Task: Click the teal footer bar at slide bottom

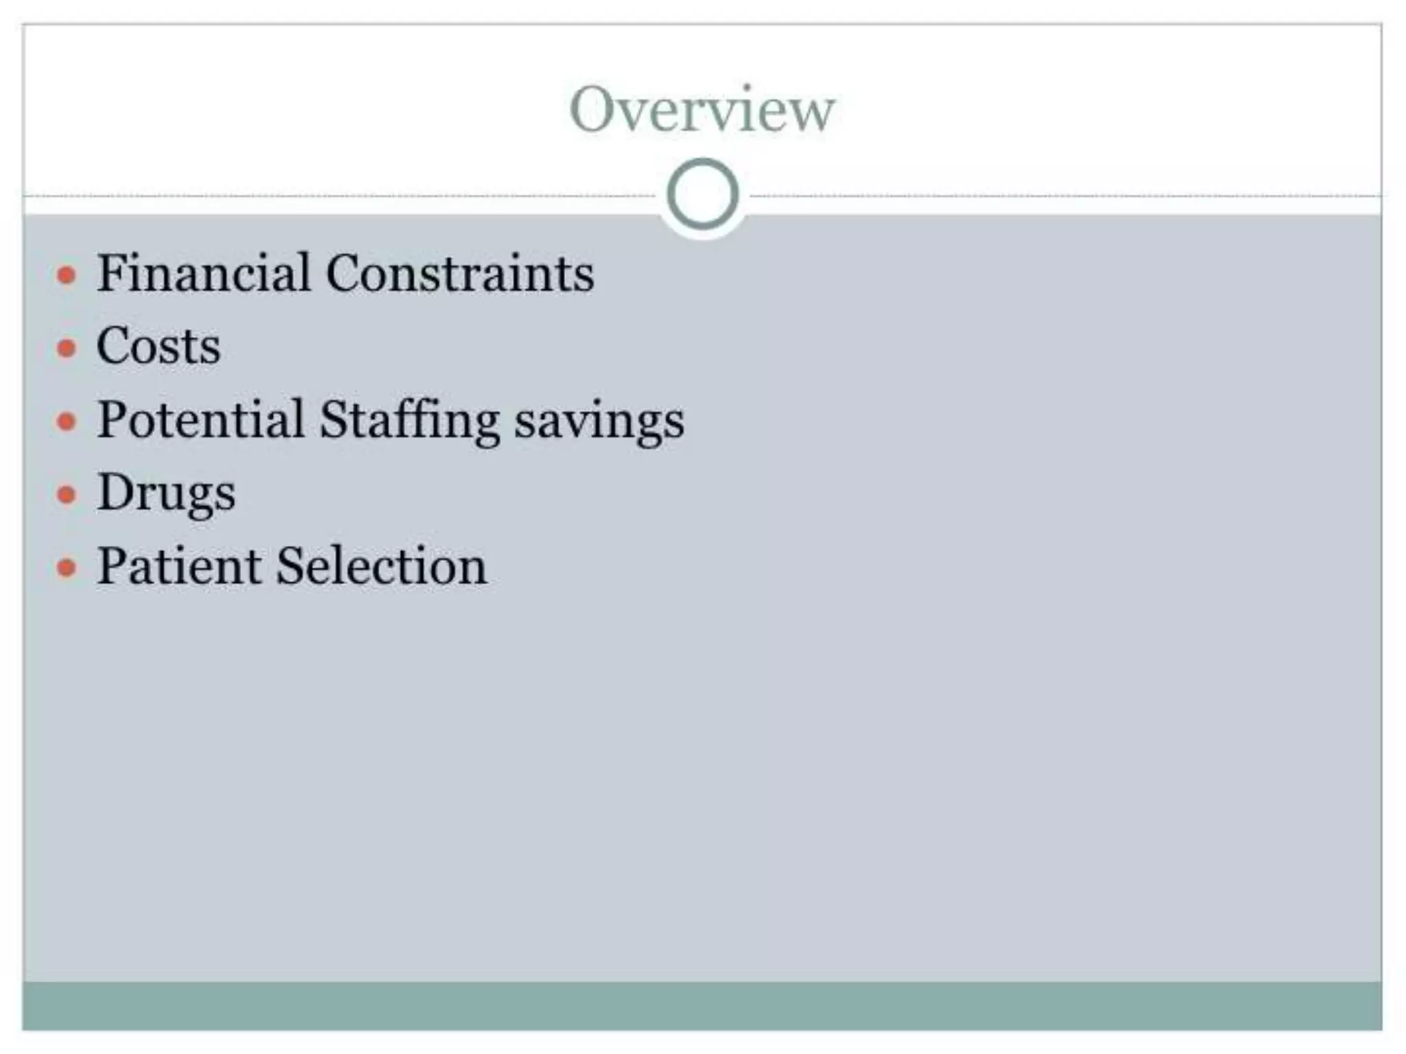Action: [702, 1006]
